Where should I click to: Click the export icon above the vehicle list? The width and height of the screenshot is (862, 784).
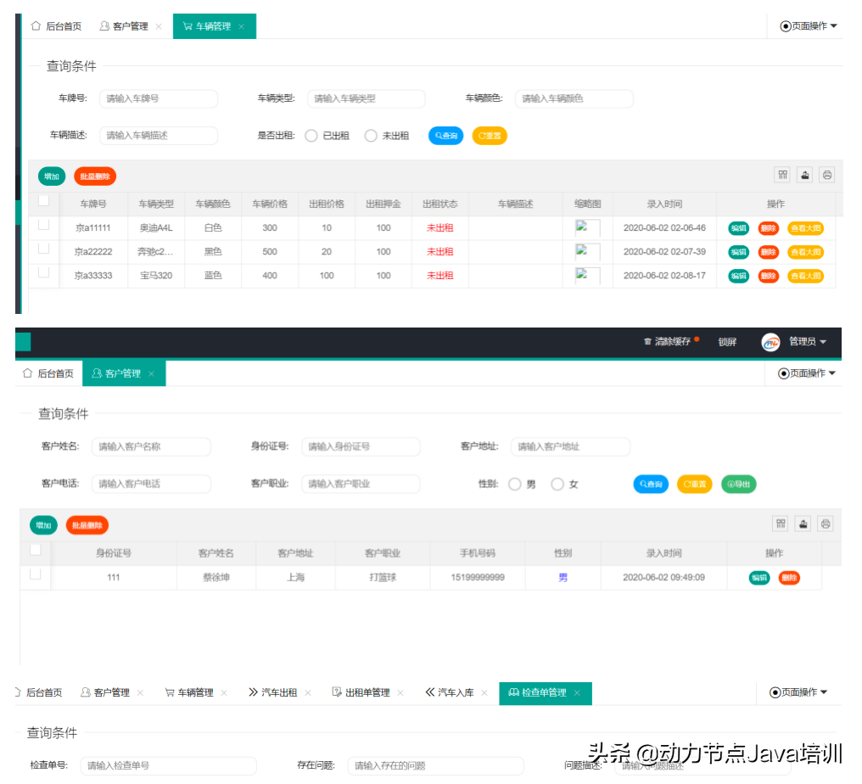(x=804, y=175)
